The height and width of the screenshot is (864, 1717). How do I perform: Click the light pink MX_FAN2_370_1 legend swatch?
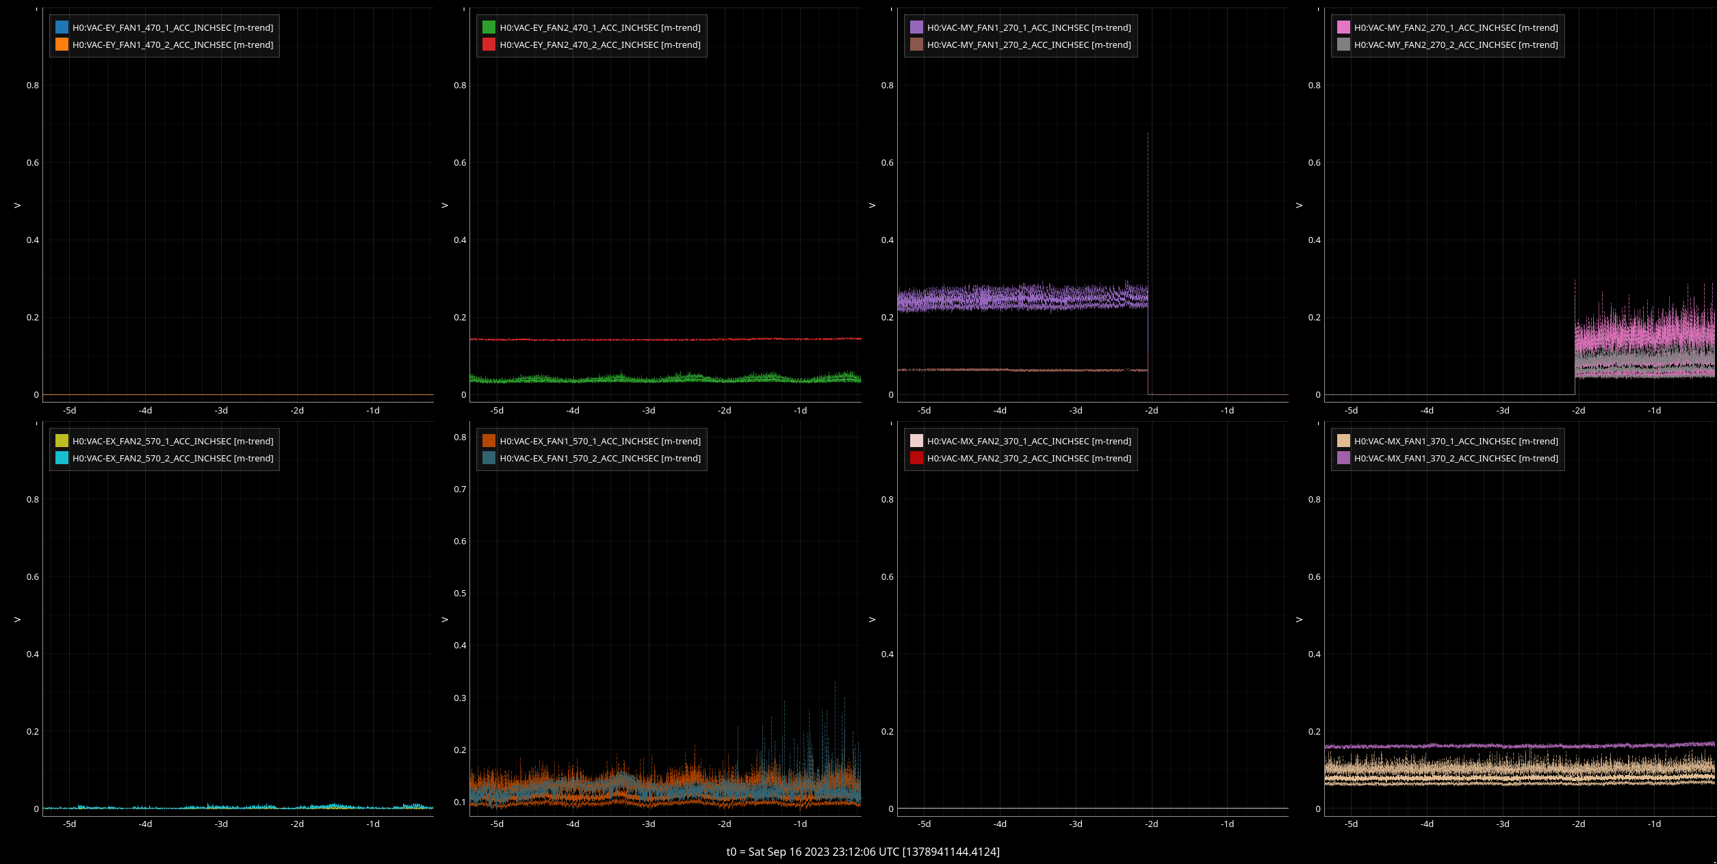click(x=916, y=441)
